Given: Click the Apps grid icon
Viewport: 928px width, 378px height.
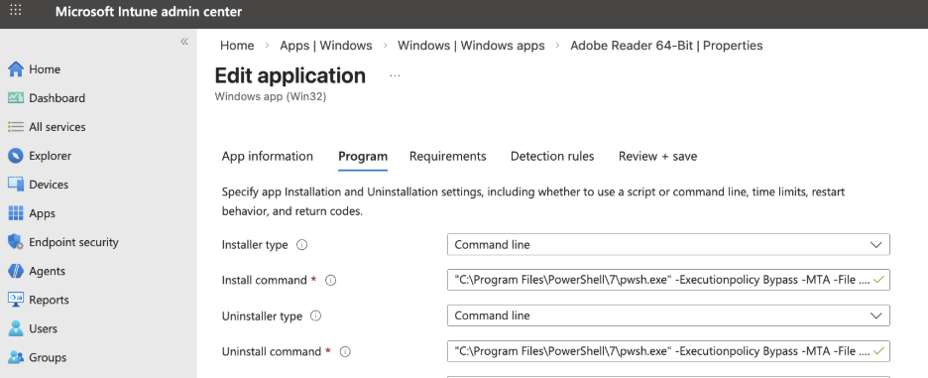Looking at the screenshot, I should click(x=16, y=213).
